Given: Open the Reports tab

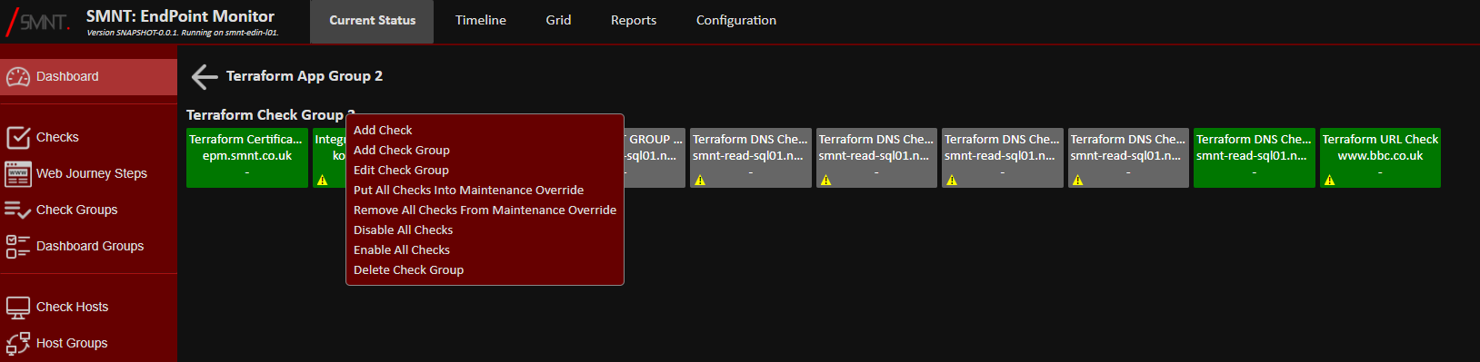Looking at the screenshot, I should [x=634, y=21].
